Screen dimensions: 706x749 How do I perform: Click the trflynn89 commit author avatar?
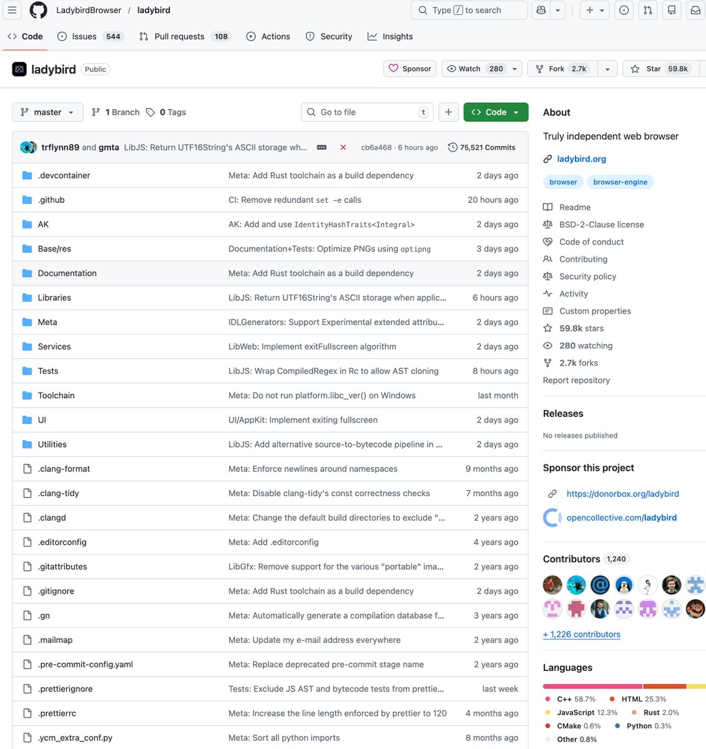point(26,147)
